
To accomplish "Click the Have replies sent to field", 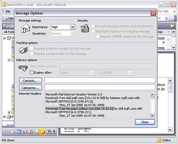I will [x=108, y=66].
